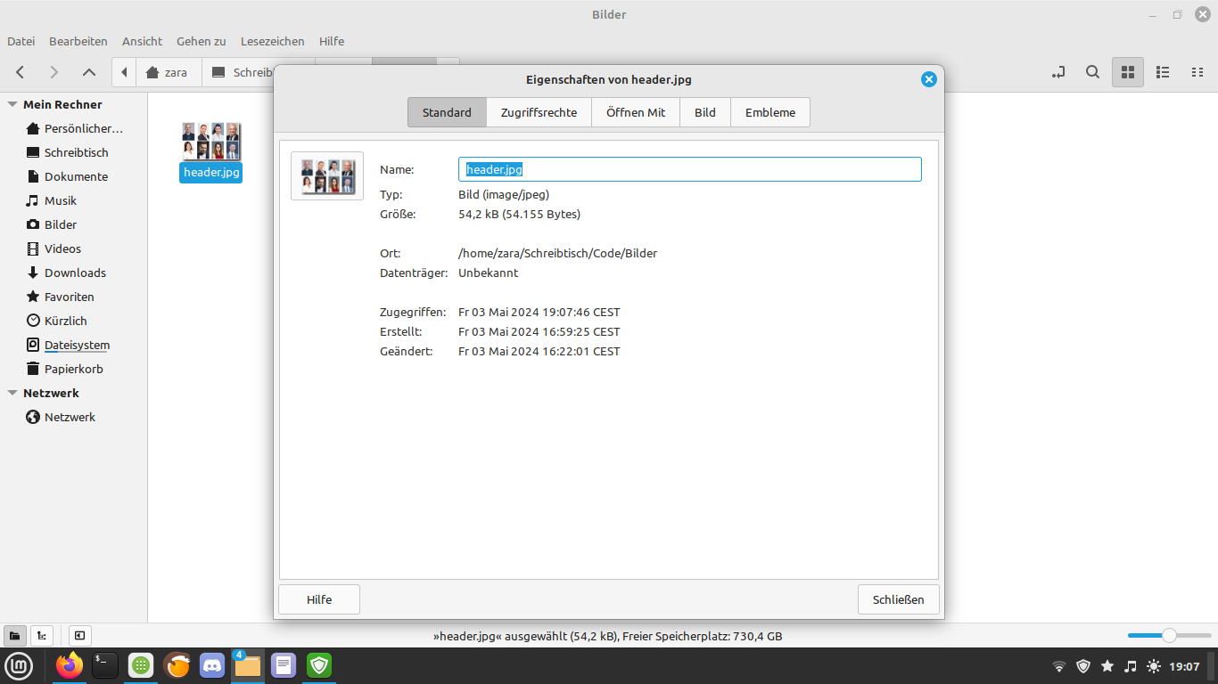Viewport: 1218px width, 684px height.
Task: Collapse the Mein Rechner sidebar section
Action: 12,104
